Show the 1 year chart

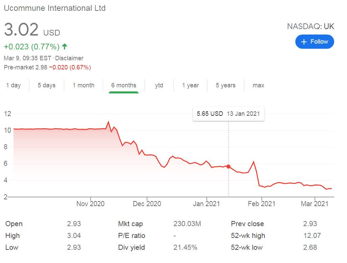[x=191, y=85]
